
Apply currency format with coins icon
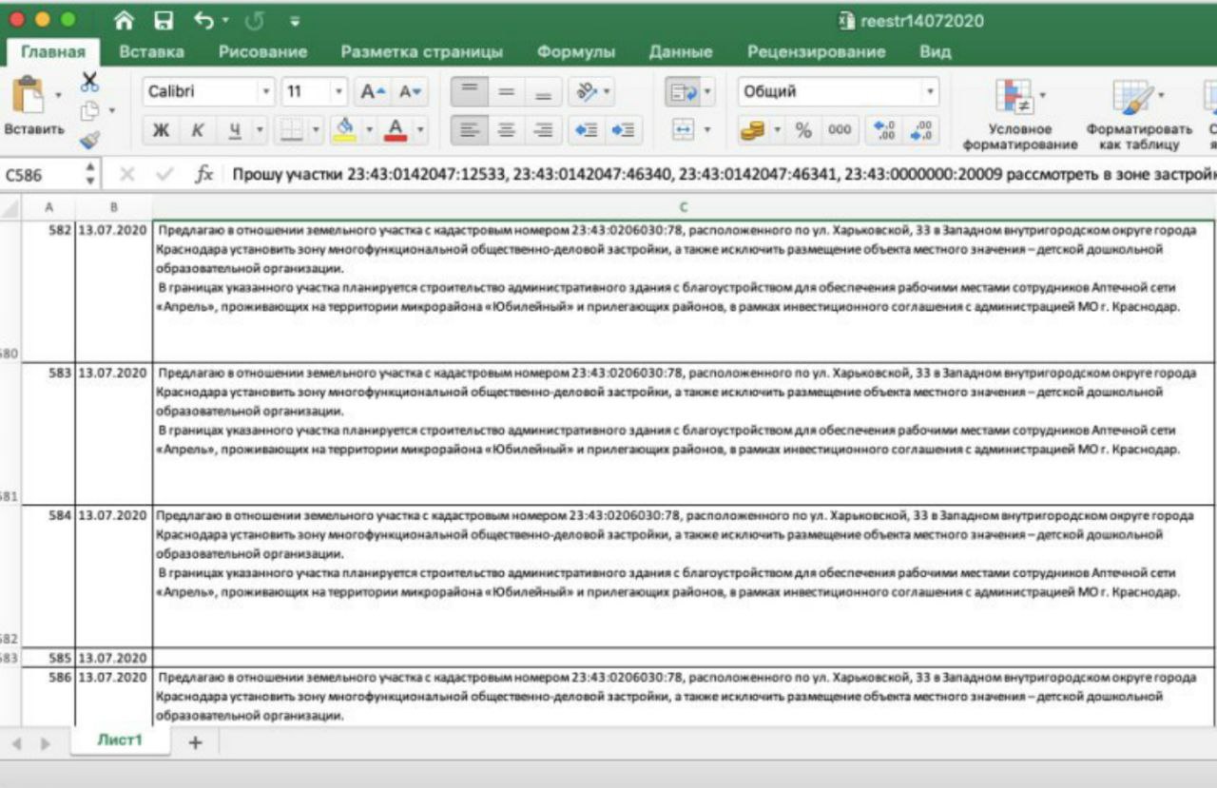pyautogui.click(x=753, y=130)
